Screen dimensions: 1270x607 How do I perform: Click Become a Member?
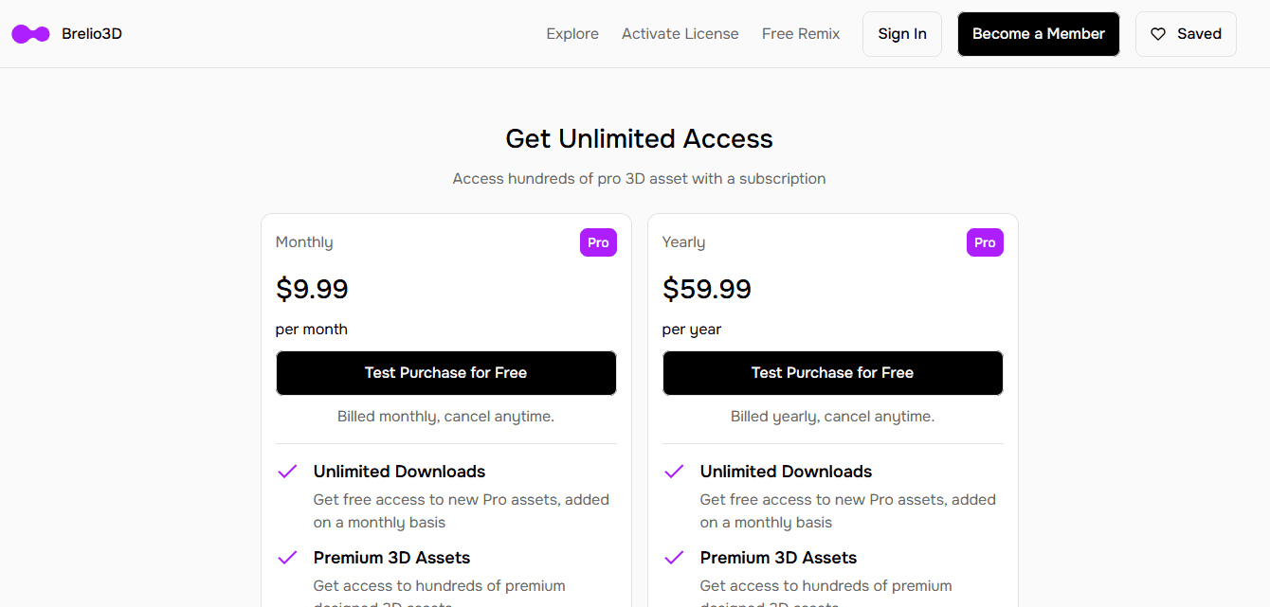1039,34
